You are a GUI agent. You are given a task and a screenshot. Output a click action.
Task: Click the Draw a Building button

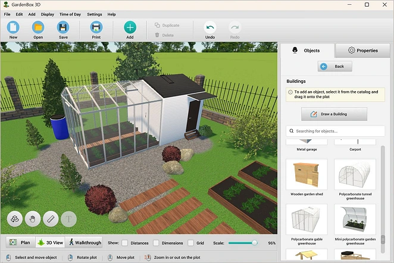tap(334, 114)
